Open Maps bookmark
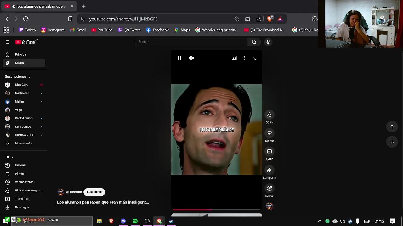 click(x=182, y=30)
